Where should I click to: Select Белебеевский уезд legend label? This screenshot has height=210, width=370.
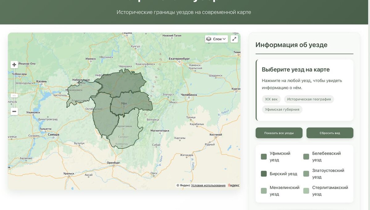[x=327, y=157]
